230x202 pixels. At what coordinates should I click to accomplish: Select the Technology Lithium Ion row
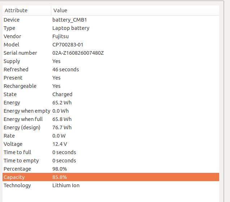[111, 185]
